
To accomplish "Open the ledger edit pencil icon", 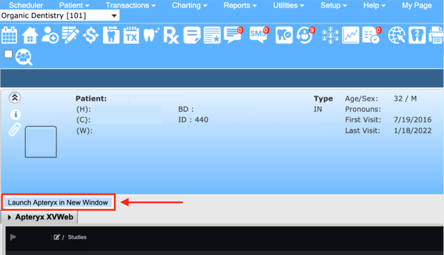I will tap(70, 35).
